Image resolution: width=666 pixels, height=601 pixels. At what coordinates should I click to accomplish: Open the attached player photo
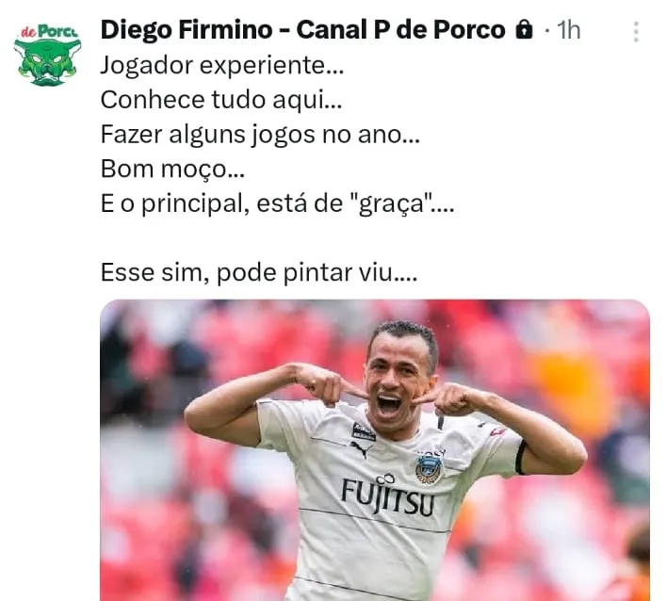(x=375, y=449)
